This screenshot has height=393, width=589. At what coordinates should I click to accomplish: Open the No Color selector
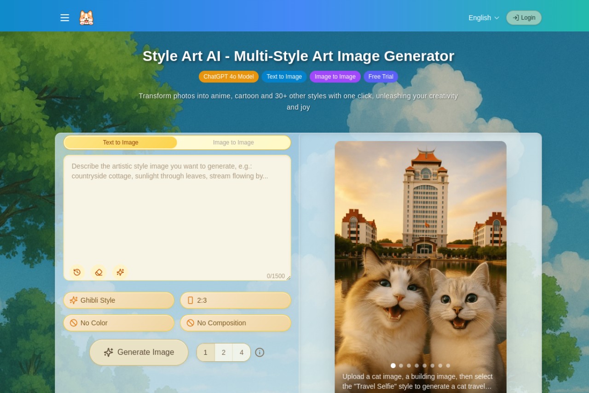119,323
